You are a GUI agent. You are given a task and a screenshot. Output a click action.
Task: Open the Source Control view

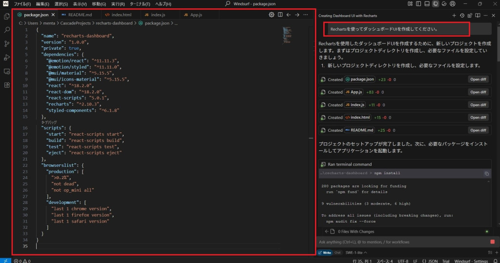[x=7, y=44]
